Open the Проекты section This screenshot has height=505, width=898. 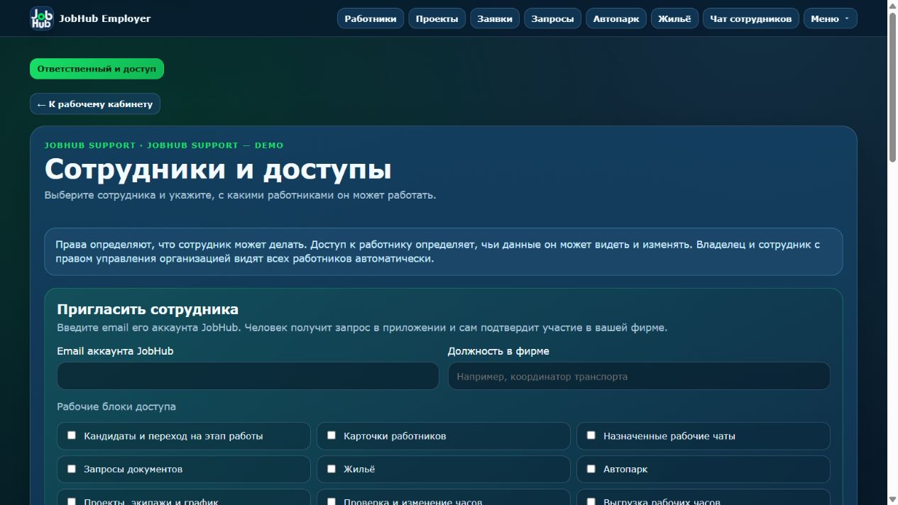coord(437,18)
